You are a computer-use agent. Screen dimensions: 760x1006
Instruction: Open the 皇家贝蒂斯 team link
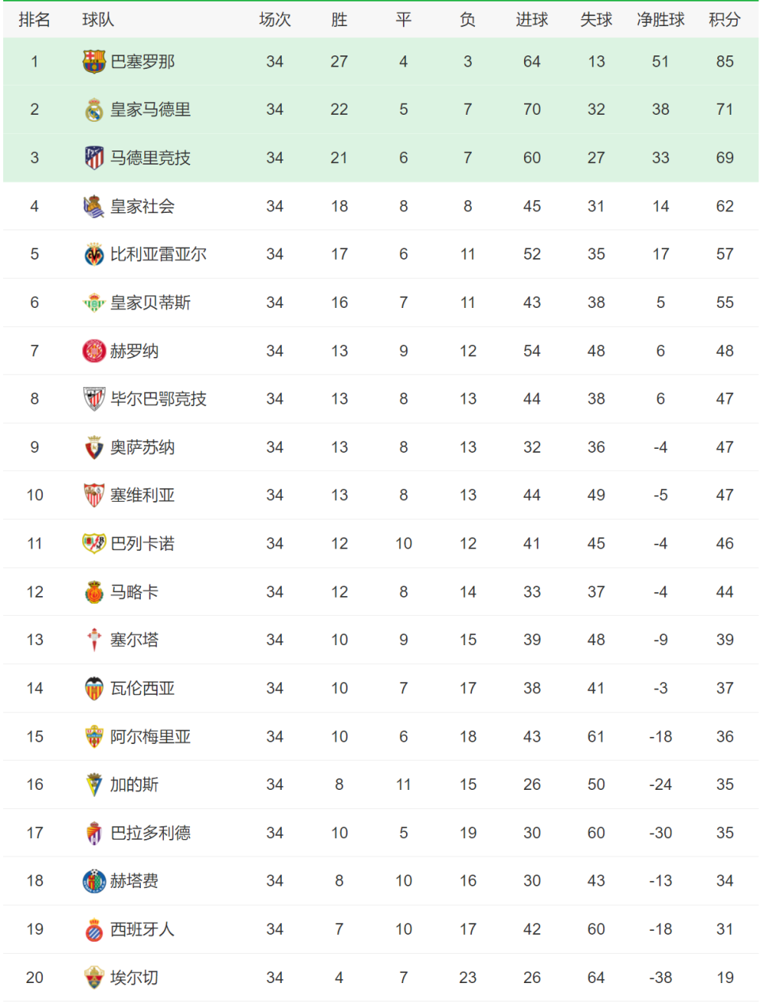150,302
